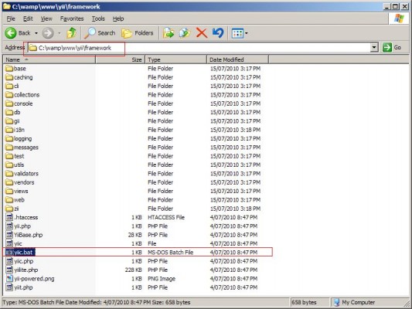Open the Favorites menu

(72, 19)
